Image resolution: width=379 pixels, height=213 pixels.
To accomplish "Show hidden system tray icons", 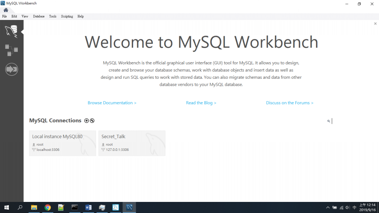I will 328,207.
